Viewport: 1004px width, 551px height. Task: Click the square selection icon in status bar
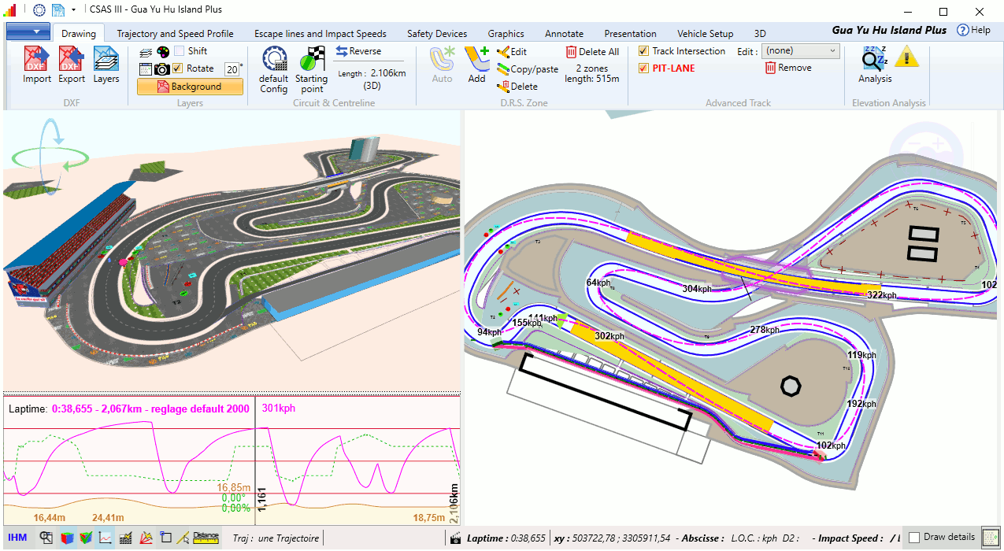(x=165, y=538)
